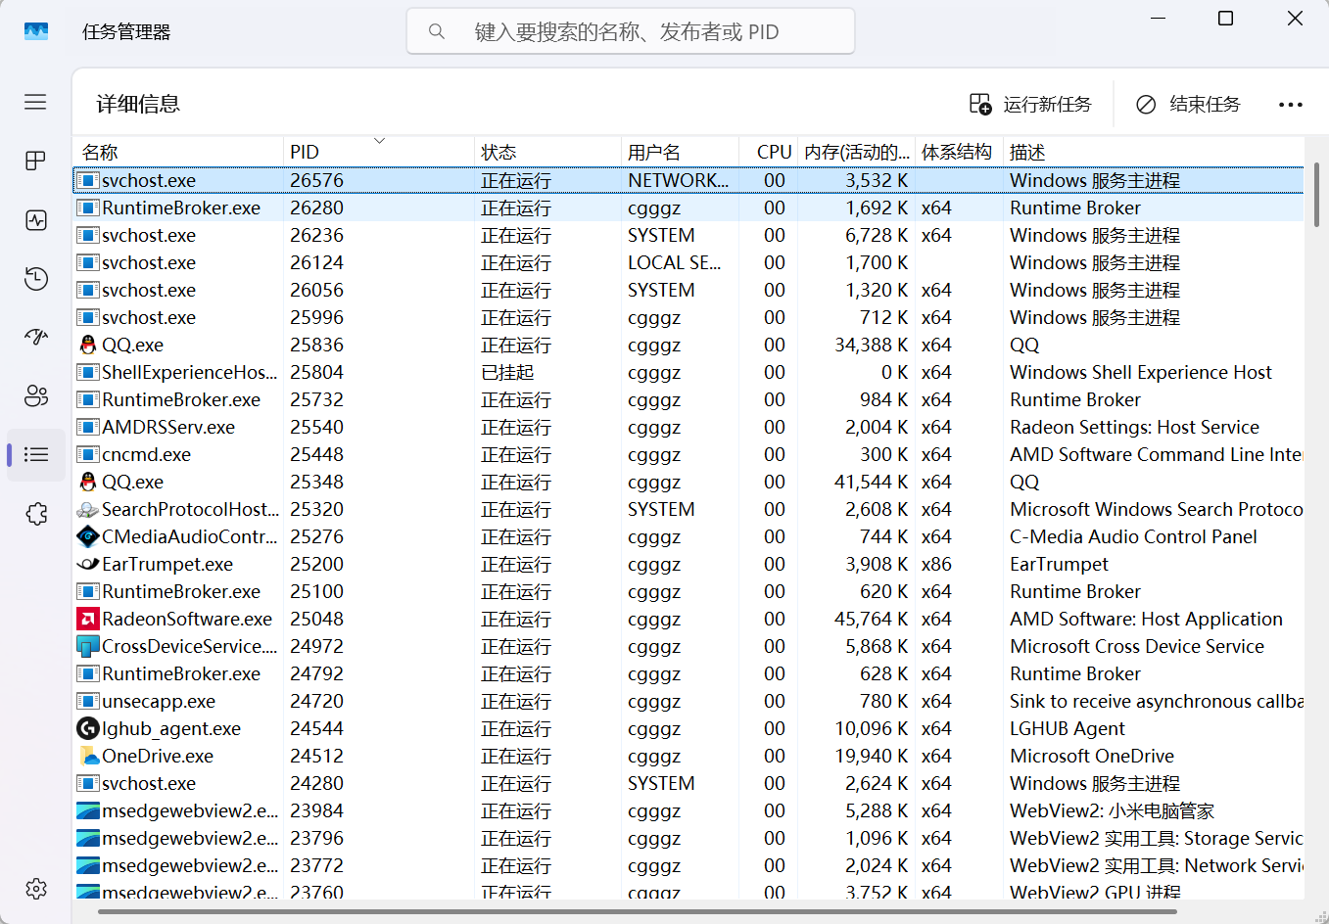
Task: Click the QQ penguin icon for PID 25836
Action: coord(88,345)
